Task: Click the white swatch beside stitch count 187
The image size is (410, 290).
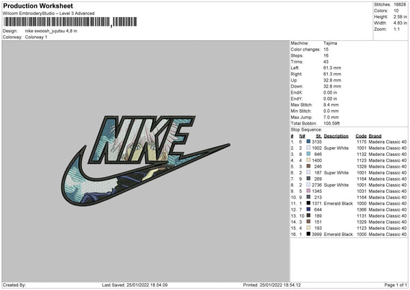Action: click(x=309, y=172)
